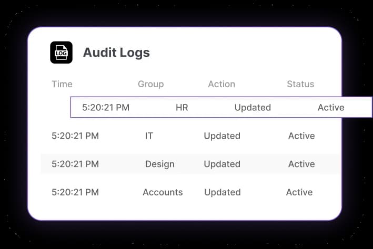Select the Time column header
The height and width of the screenshot is (249, 373).
(62, 84)
